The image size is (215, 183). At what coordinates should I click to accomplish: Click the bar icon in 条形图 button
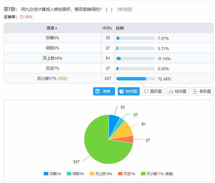196,91
